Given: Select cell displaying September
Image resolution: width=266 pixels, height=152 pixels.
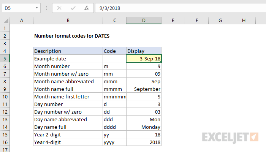Looking at the screenshot, I should [144, 89].
